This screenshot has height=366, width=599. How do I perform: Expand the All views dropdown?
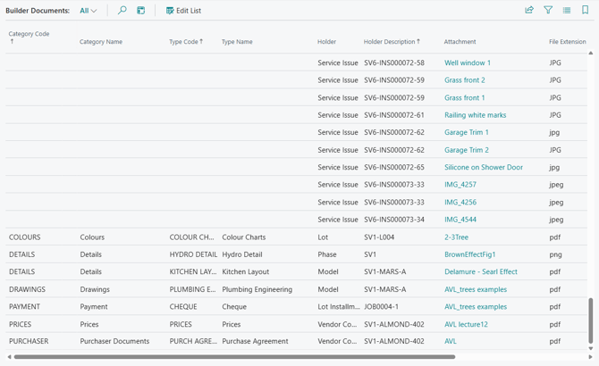click(x=88, y=11)
